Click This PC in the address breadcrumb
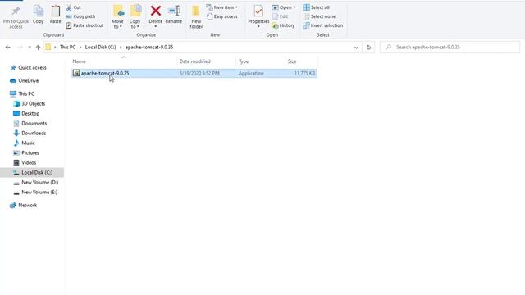Image resolution: width=525 pixels, height=295 pixels. coord(67,48)
